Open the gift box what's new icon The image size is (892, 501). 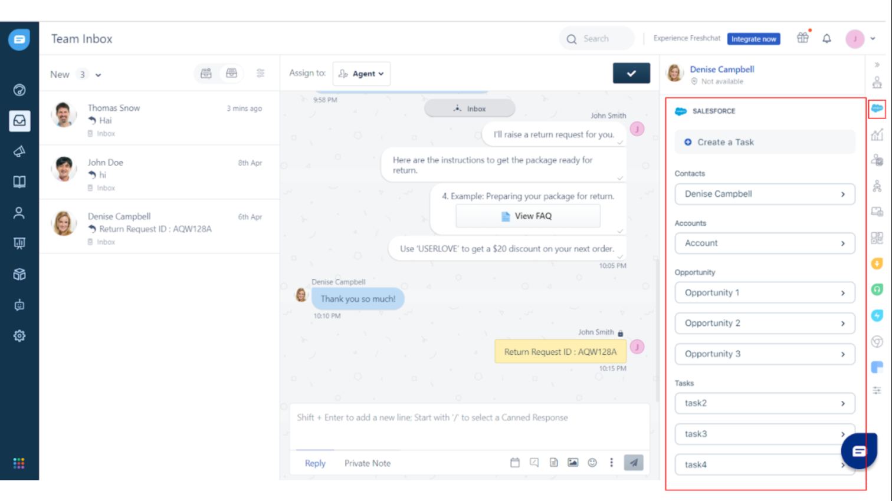802,38
